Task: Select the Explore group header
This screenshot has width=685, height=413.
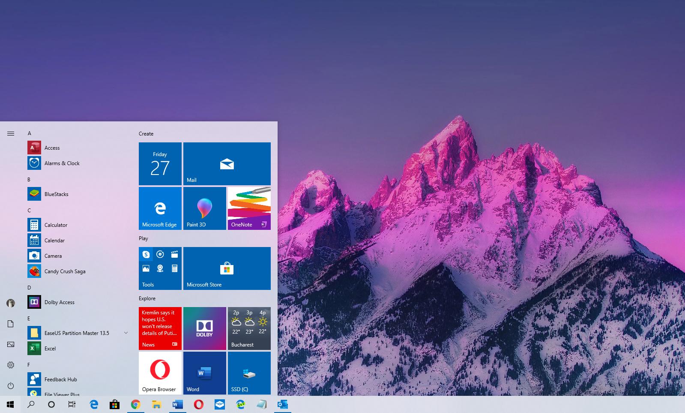Action: point(147,298)
